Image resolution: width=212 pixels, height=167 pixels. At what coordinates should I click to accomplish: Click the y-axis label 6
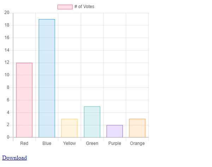click(8, 100)
